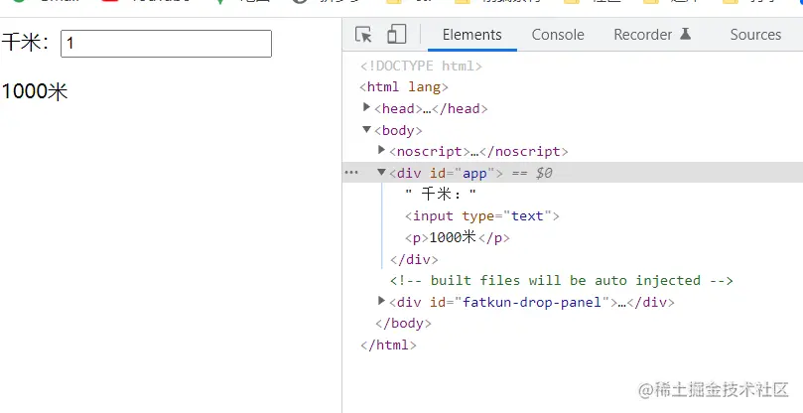Screen dimensions: 803x413
Task: Select the <html lang> opening tag
Action: 404,87
